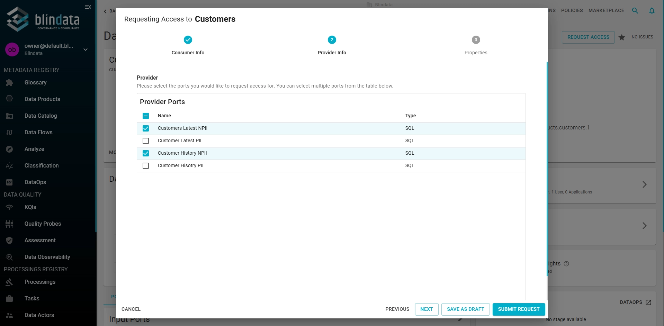
Task: Open DataOps dev icon
Action: [9, 182]
